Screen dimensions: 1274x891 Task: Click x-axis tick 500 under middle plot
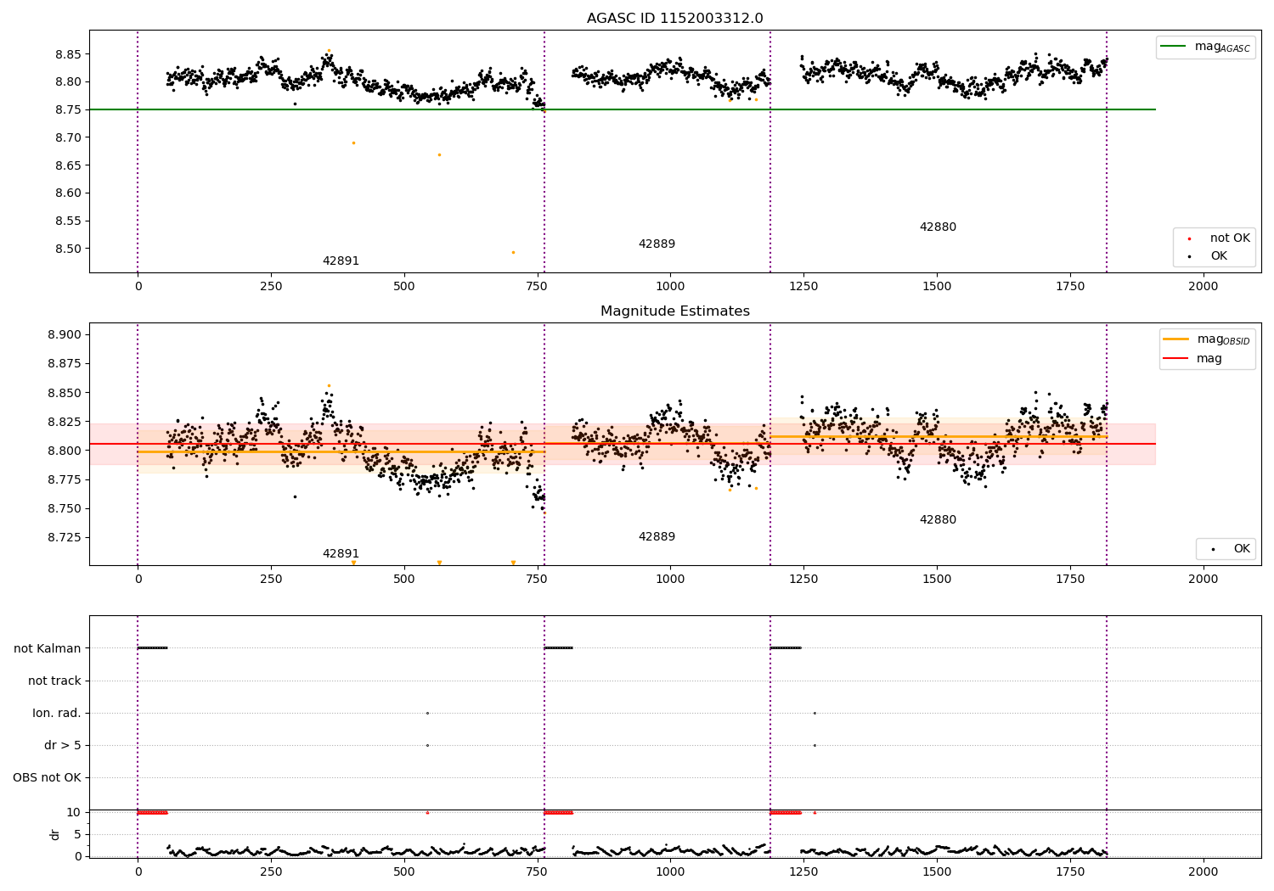click(404, 579)
